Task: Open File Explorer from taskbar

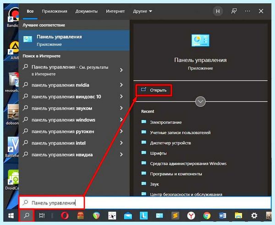Action: tap(238, 215)
